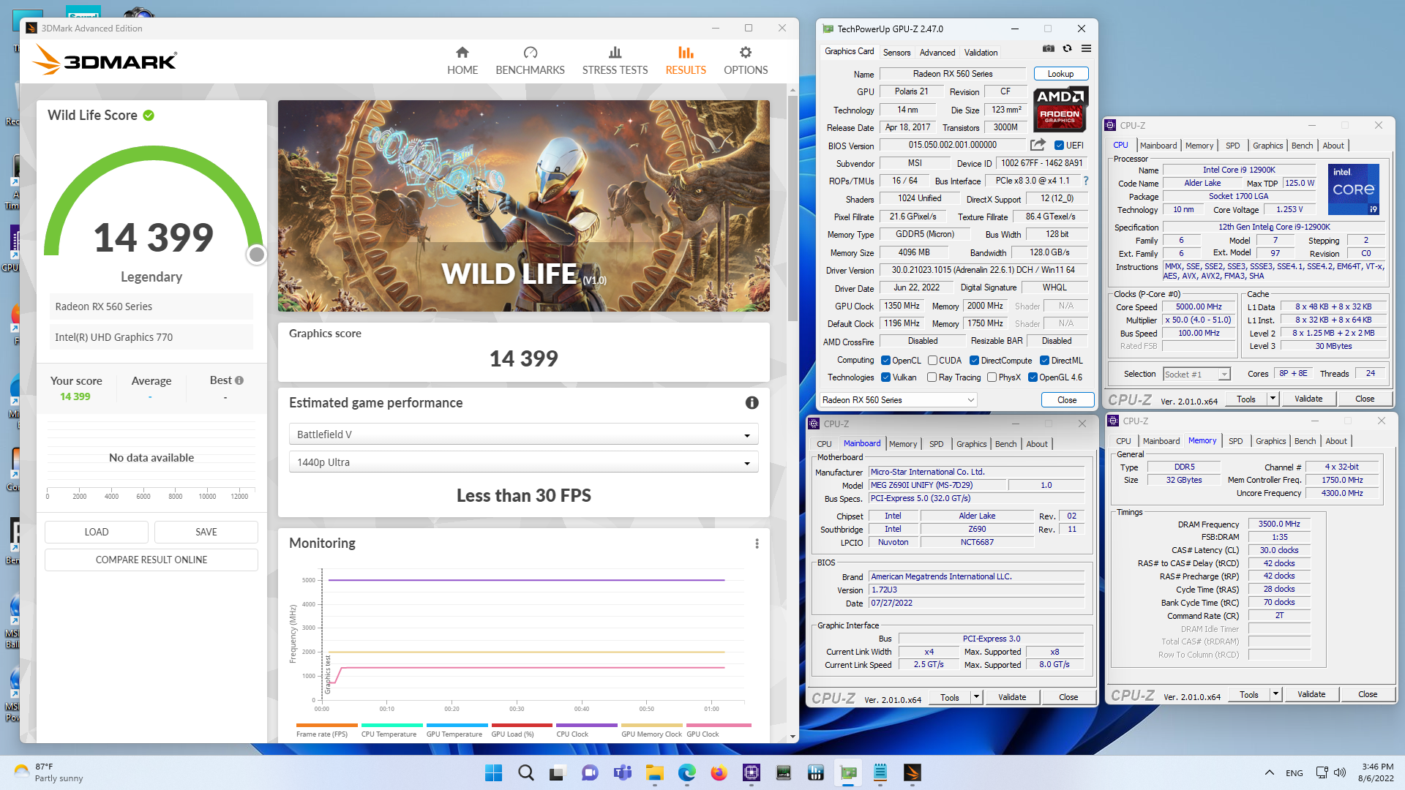
Task: Switch to Sensors tab in GPU-Z
Action: click(x=896, y=53)
